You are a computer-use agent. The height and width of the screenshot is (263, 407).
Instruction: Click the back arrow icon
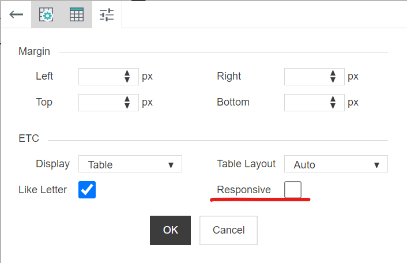16,15
